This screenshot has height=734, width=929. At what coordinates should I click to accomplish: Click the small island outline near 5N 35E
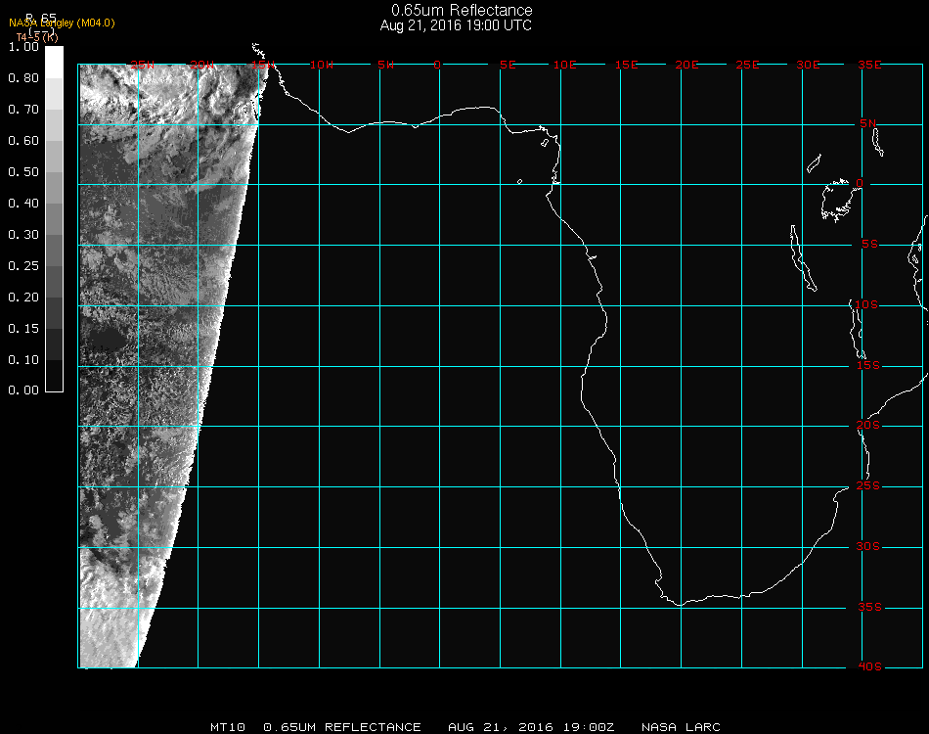tap(877, 143)
